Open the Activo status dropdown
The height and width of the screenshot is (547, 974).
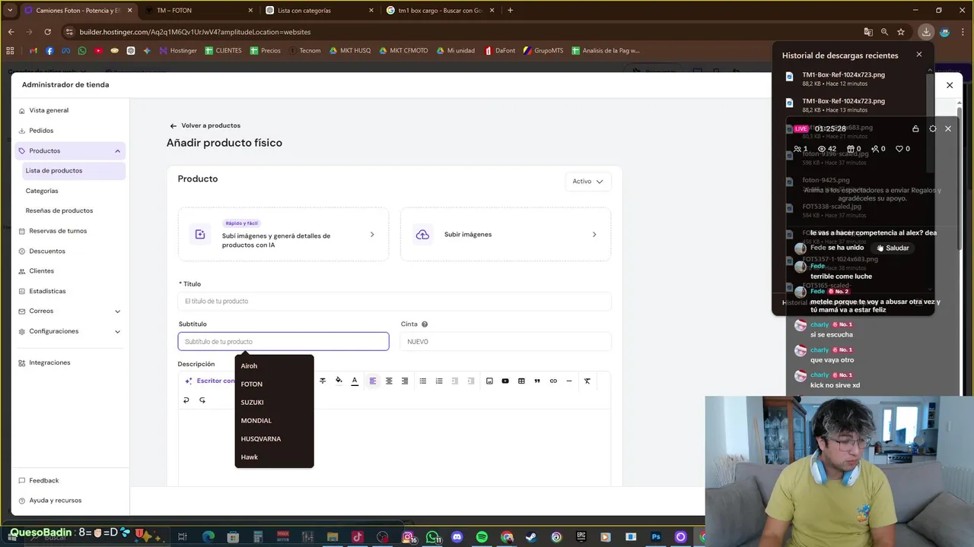click(x=588, y=182)
